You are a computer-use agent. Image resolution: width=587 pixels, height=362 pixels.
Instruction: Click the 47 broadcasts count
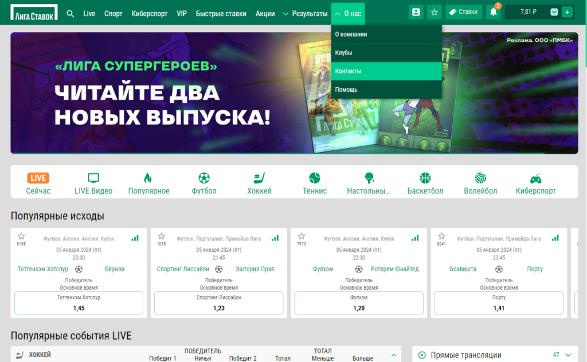click(x=556, y=355)
